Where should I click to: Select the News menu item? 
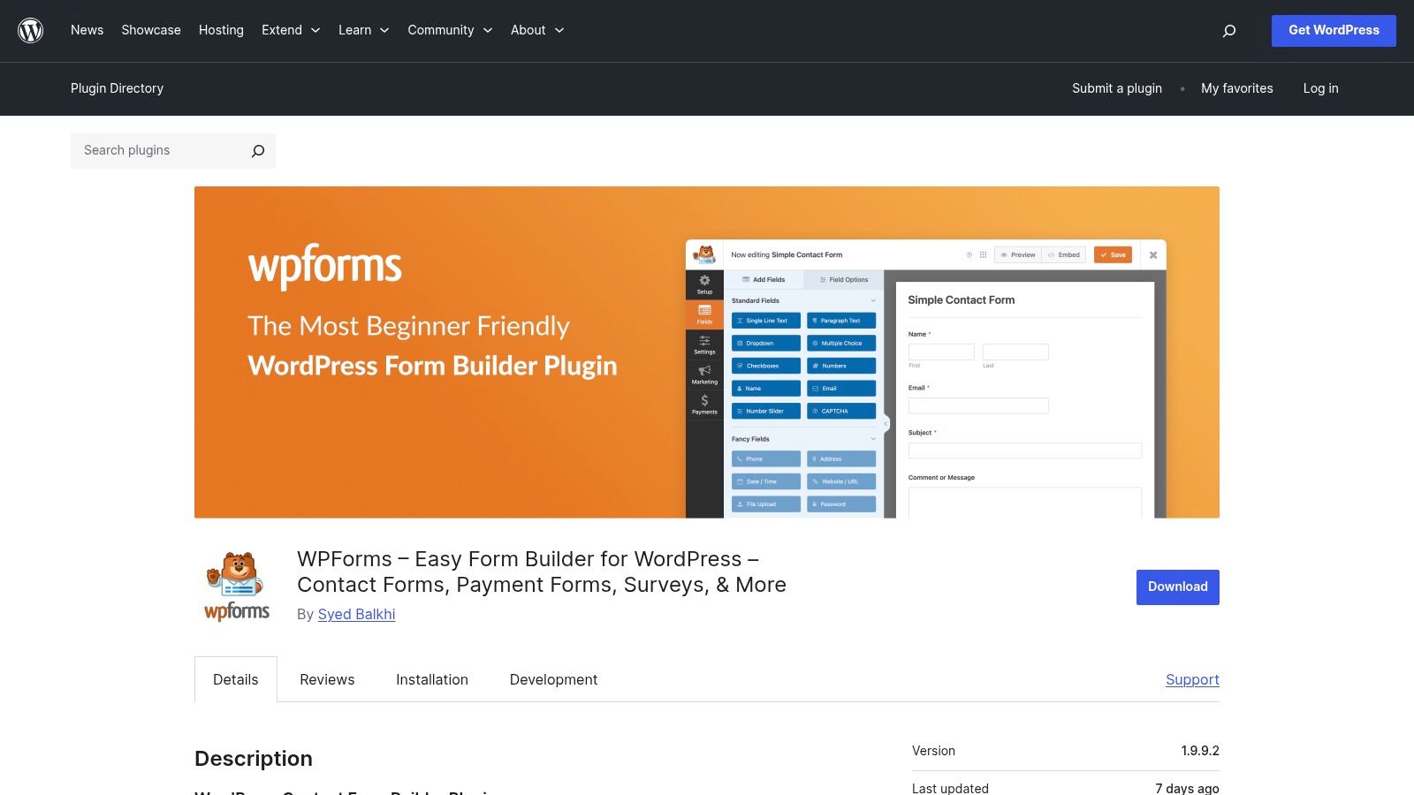87,30
